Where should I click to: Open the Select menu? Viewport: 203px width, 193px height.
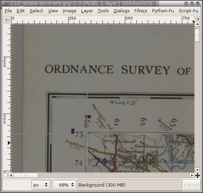click(36, 11)
